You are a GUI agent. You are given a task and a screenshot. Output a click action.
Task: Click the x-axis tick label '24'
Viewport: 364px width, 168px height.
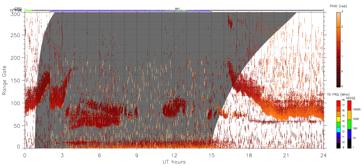(x=323, y=155)
